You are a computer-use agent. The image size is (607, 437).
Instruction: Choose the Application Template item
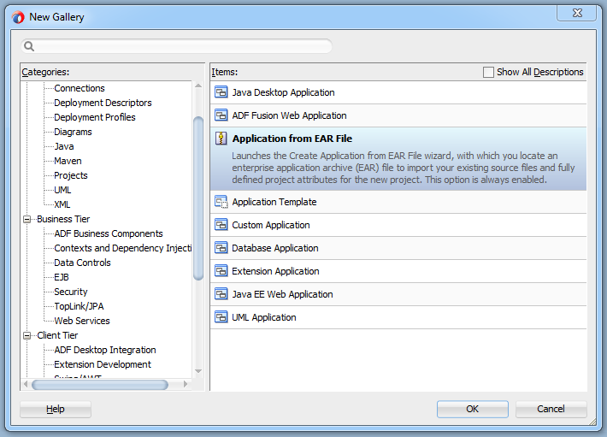coord(398,202)
